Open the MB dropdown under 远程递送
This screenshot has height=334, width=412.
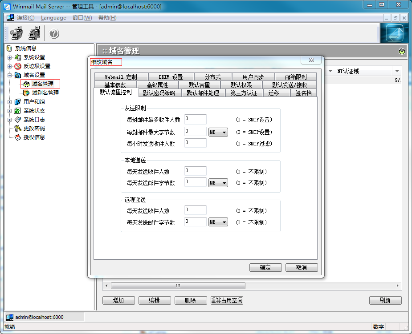218,222
